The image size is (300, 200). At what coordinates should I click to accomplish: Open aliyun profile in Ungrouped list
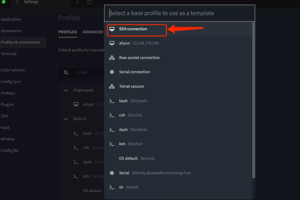tap(88, 104)
